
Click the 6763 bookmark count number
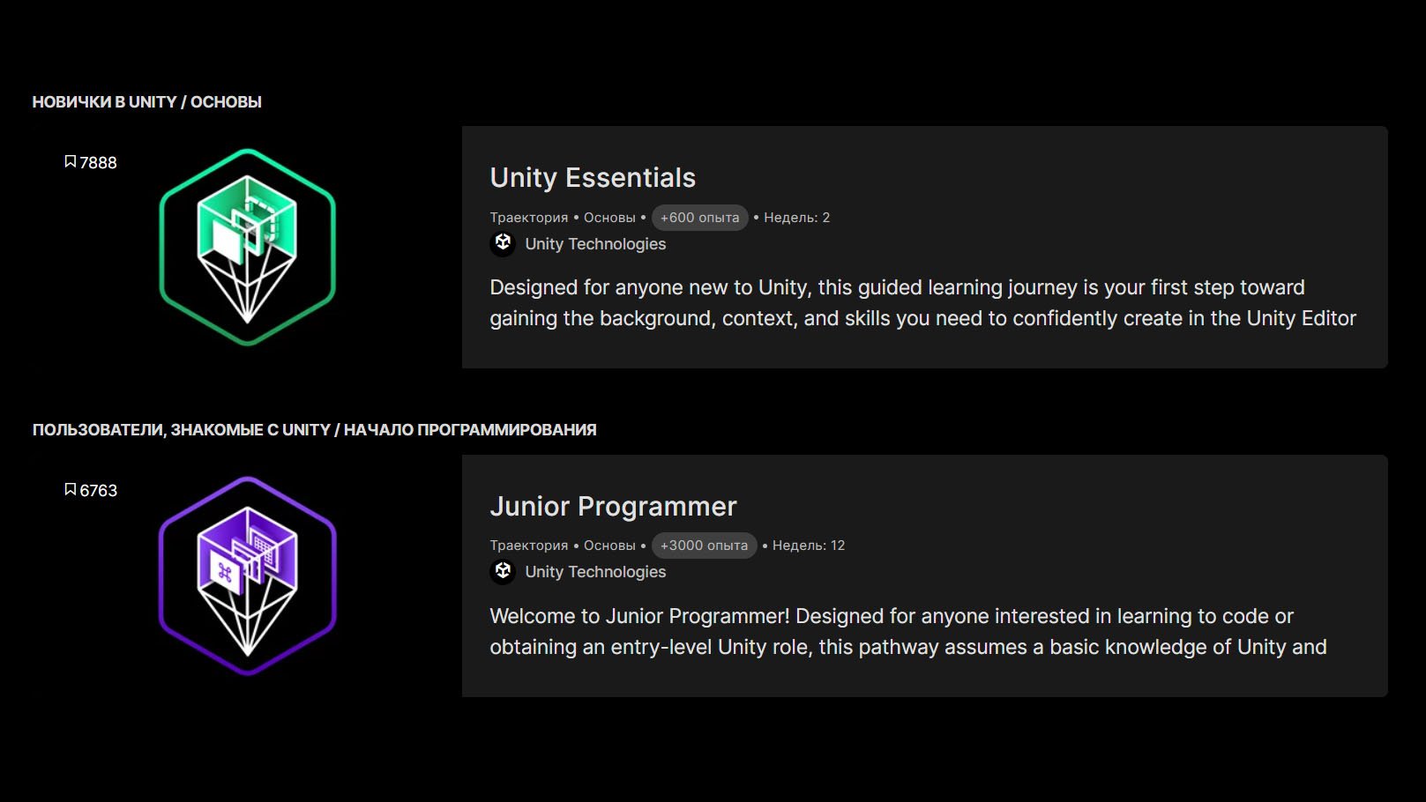[98, 491]
